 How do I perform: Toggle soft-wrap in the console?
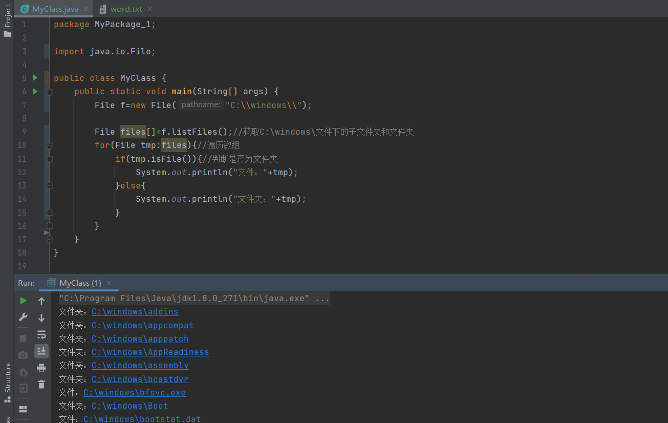pos(41,334)
